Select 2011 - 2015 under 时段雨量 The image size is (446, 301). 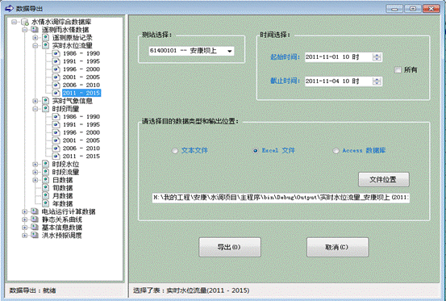point(81,157)
